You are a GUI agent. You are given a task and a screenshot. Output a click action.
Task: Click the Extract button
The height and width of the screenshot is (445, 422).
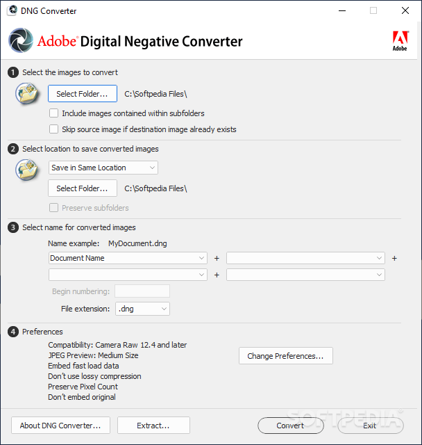(x=153, y=425)
